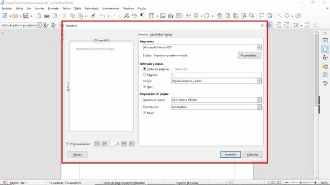This screenshot has height=185, width=330.
Task: Click the Cancelar button
Action: (x=252, y=155)
